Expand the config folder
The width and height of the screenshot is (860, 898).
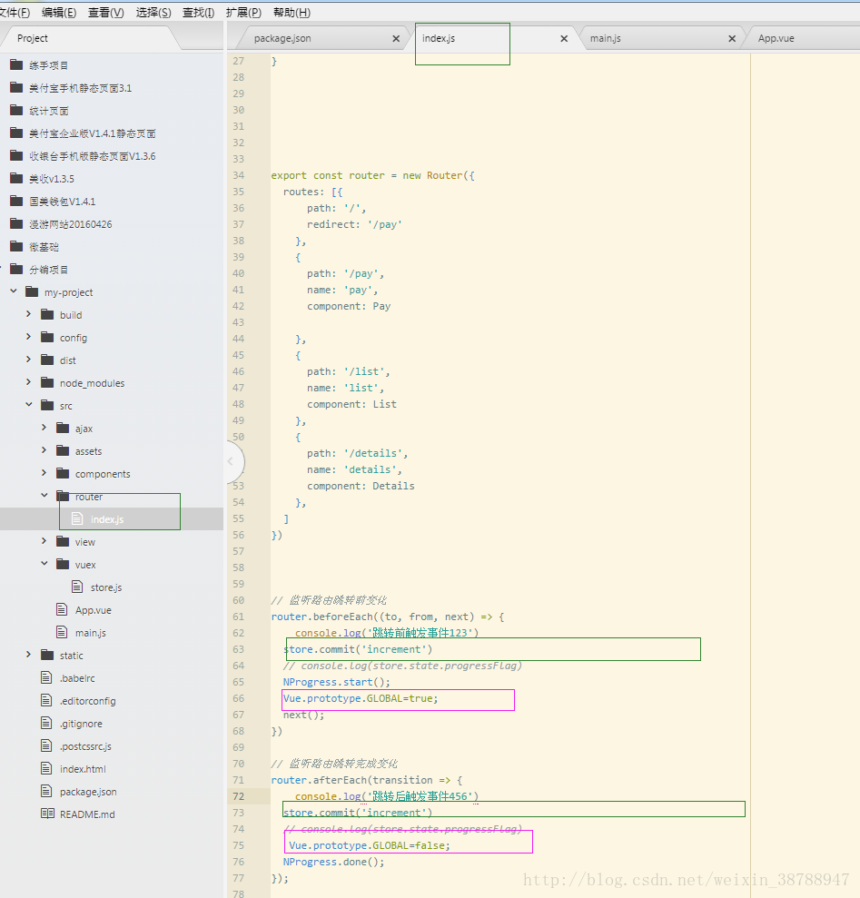(29, 338)
